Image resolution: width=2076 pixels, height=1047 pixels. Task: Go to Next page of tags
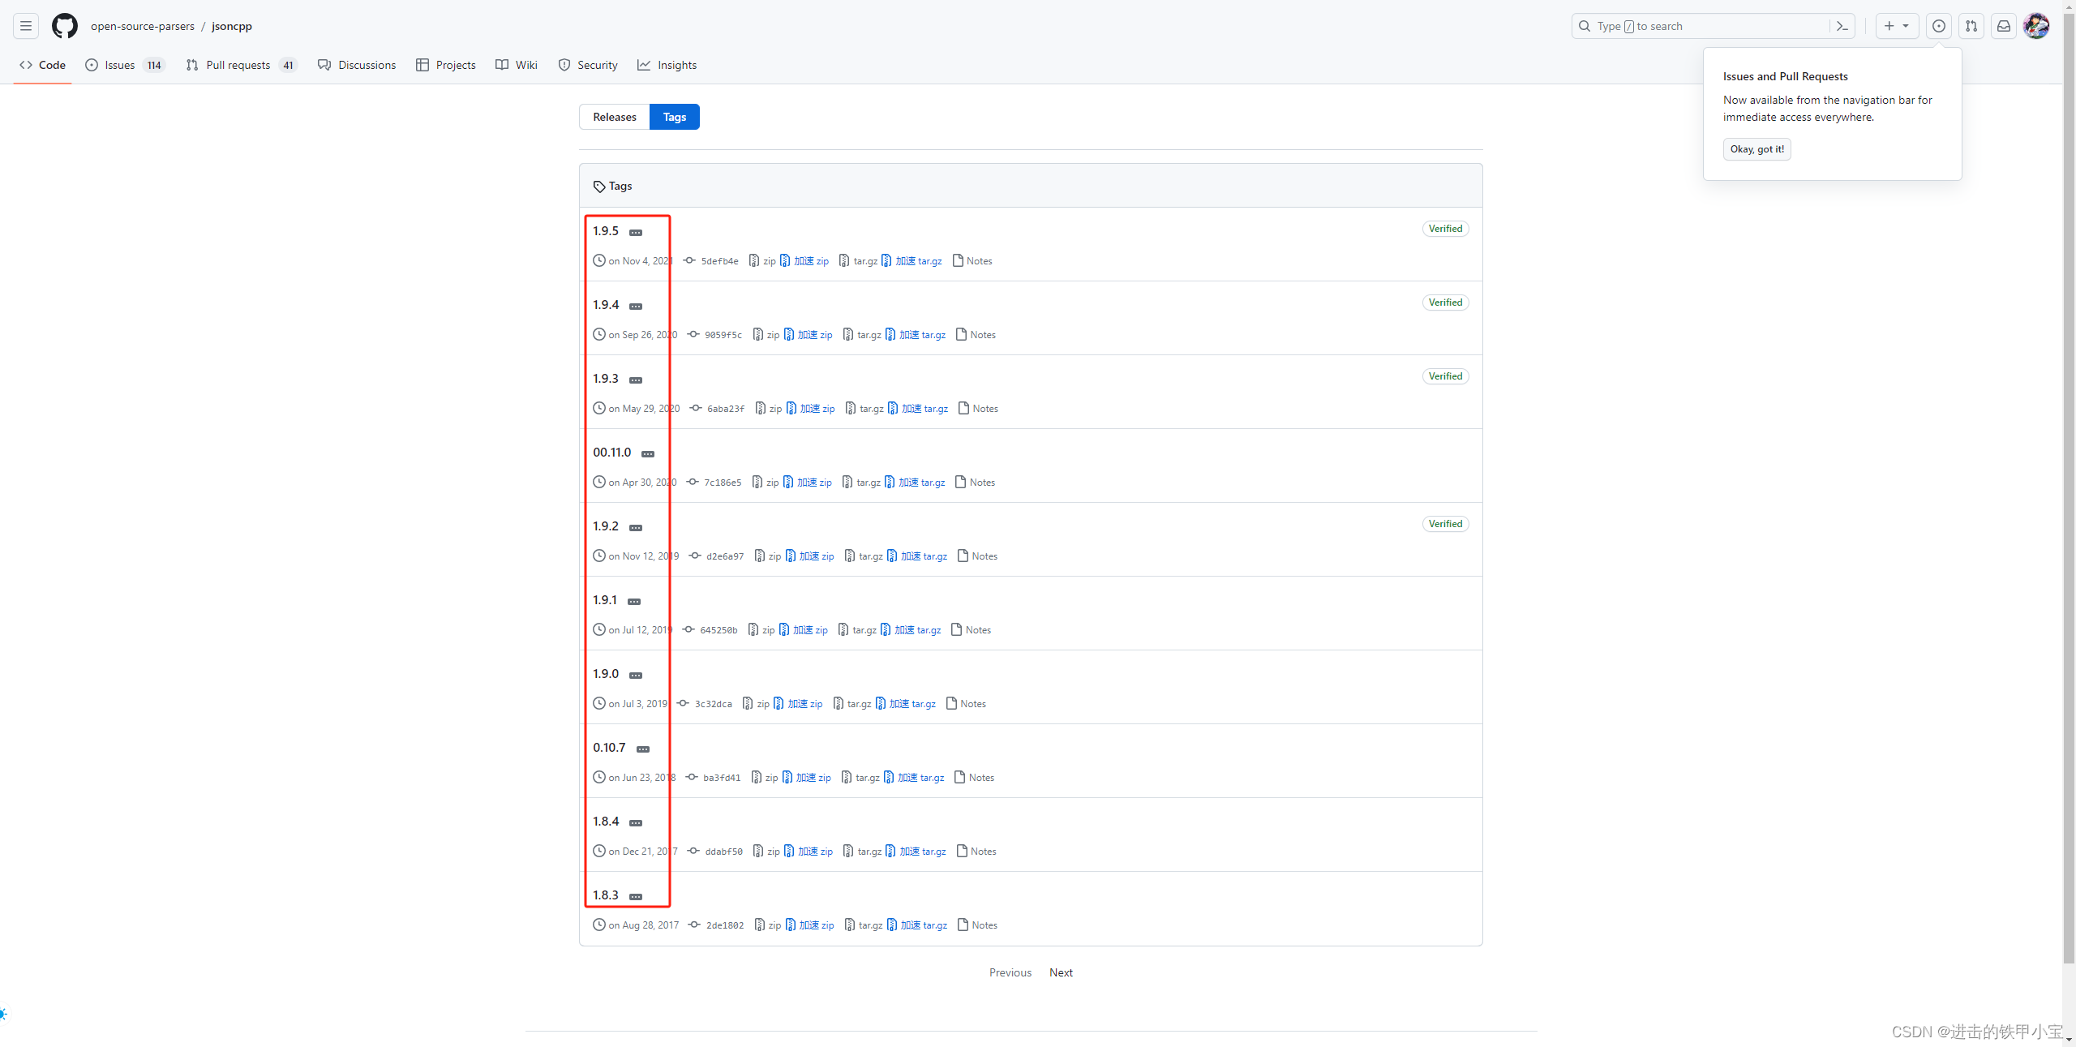[1061, 972]
